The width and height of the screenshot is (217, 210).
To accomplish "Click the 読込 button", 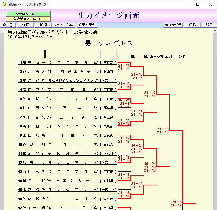I will [192, 25].
